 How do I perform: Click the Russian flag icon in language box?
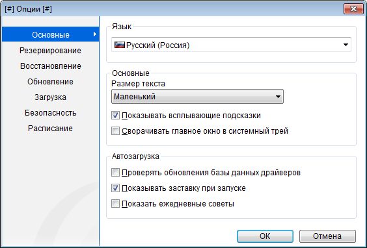[x=119, y=45]
